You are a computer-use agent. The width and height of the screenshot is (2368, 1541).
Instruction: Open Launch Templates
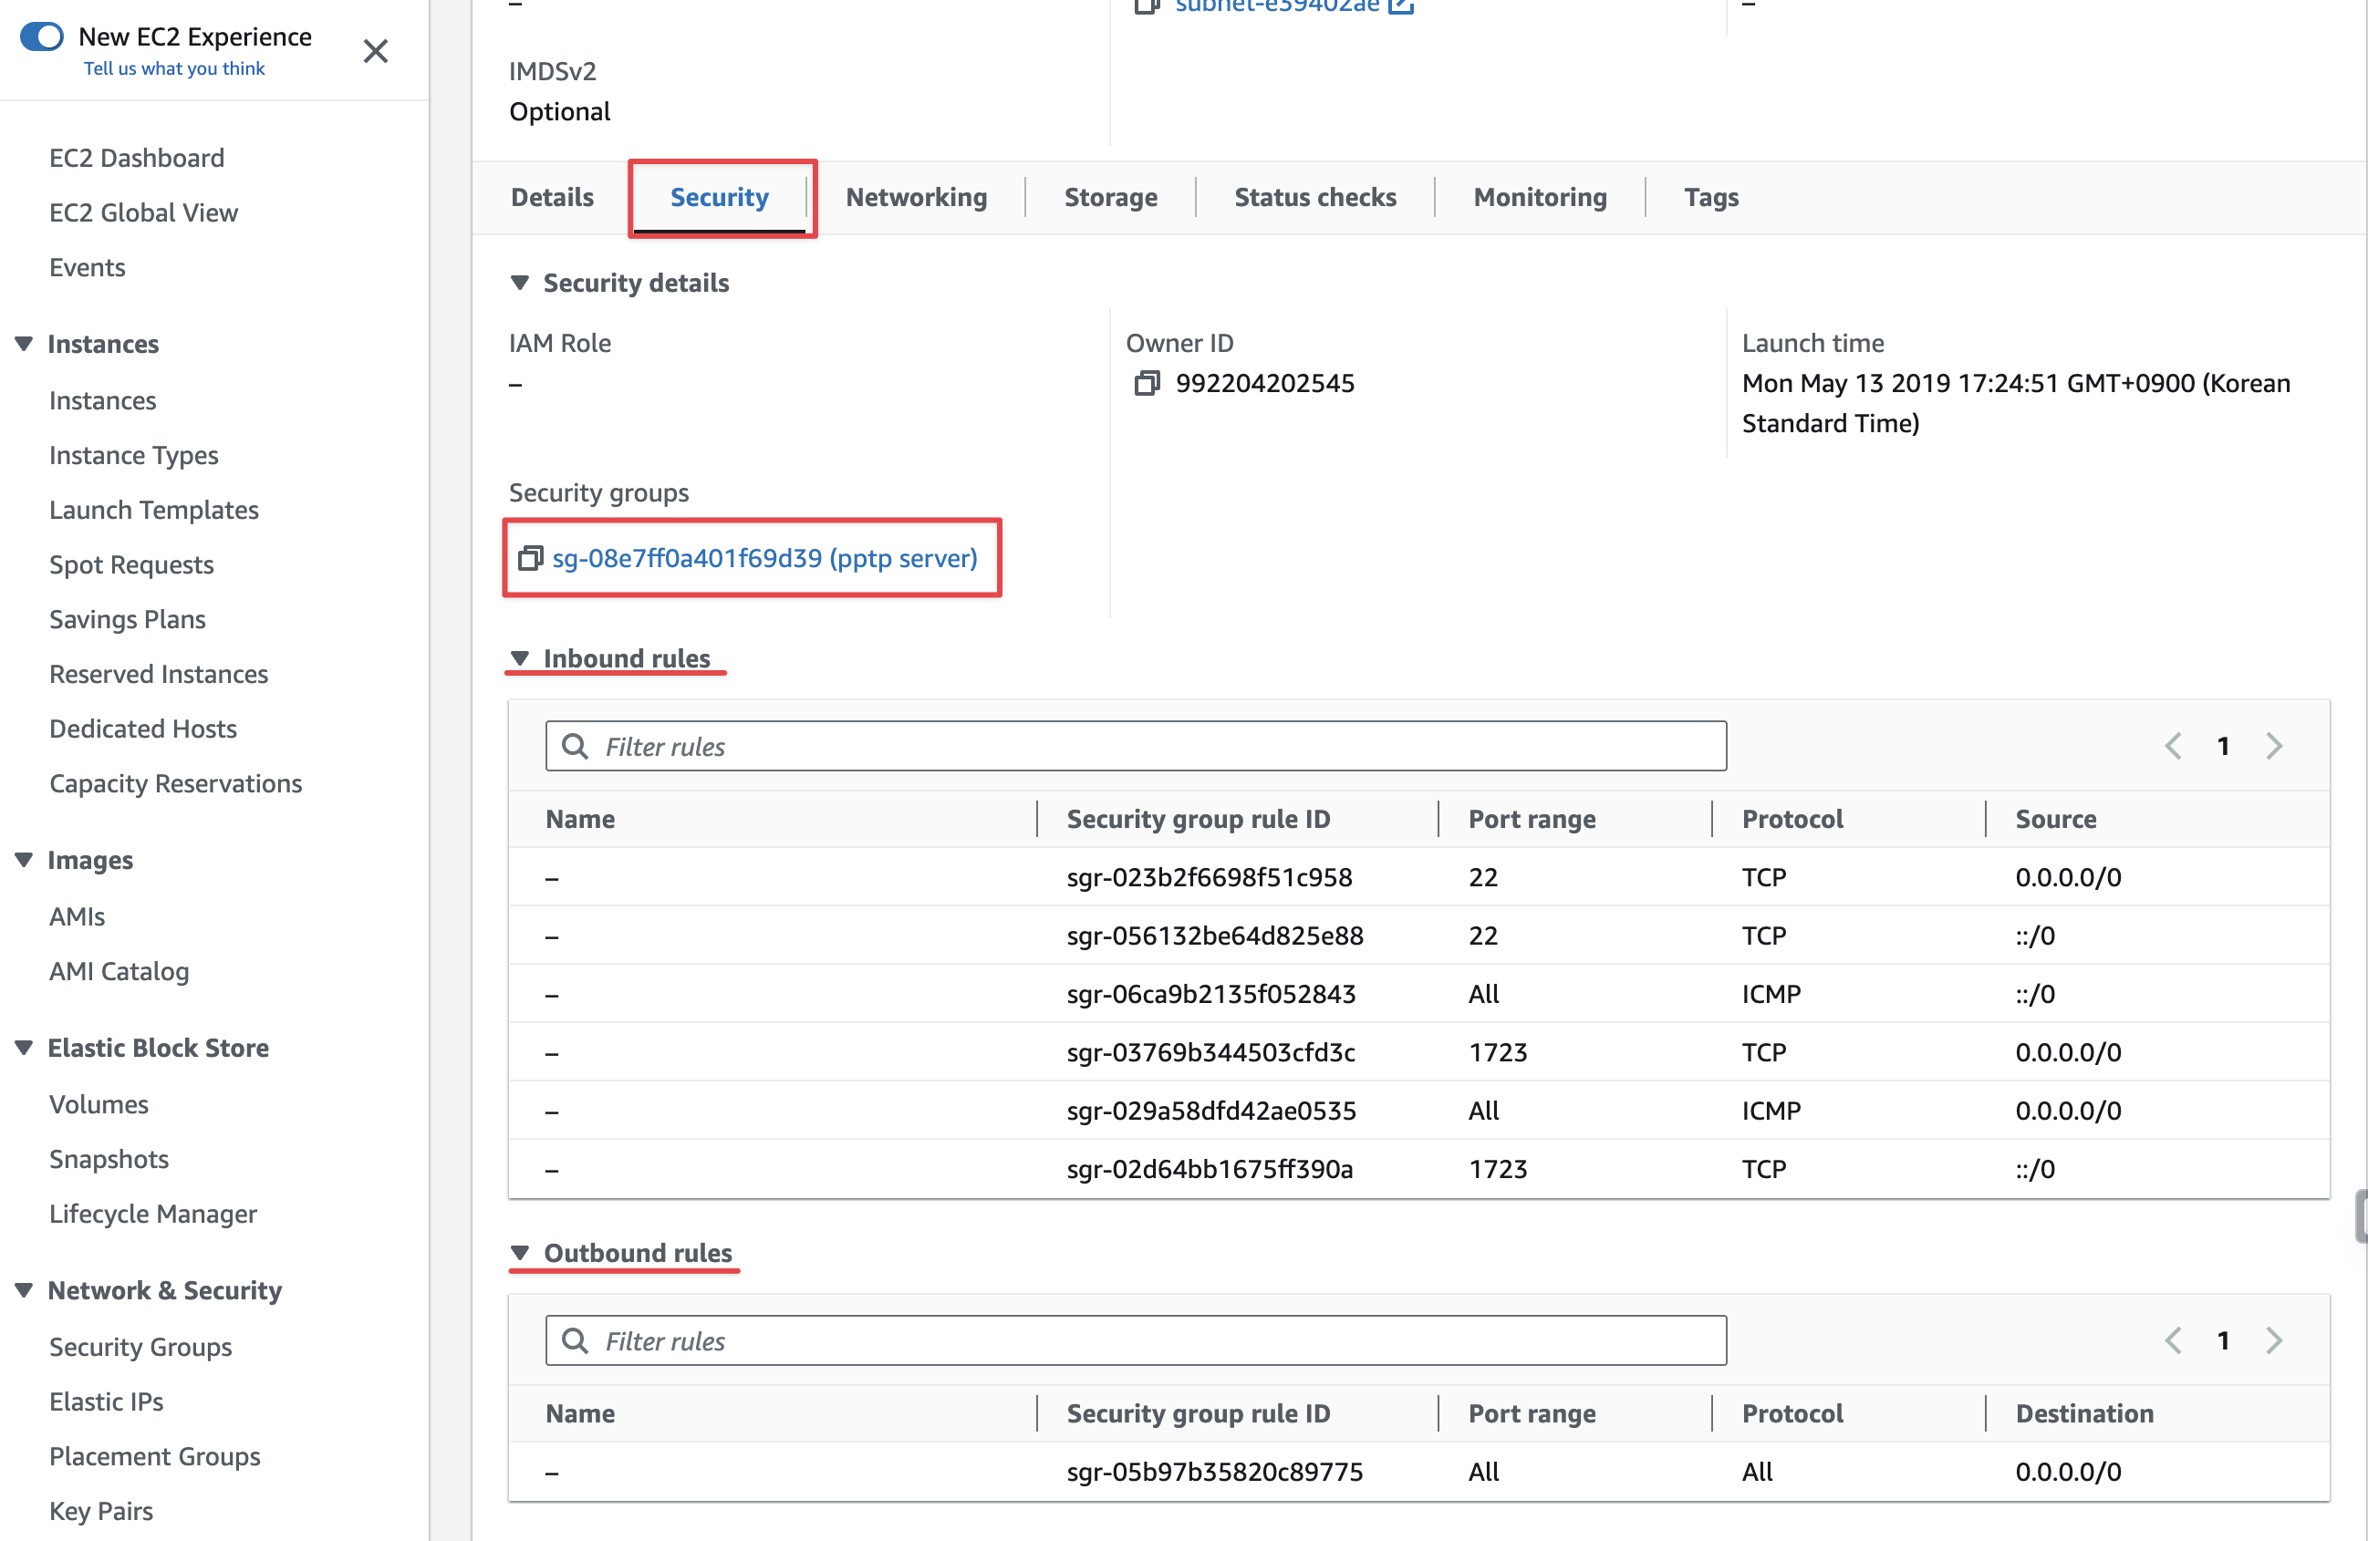point(154,510)
